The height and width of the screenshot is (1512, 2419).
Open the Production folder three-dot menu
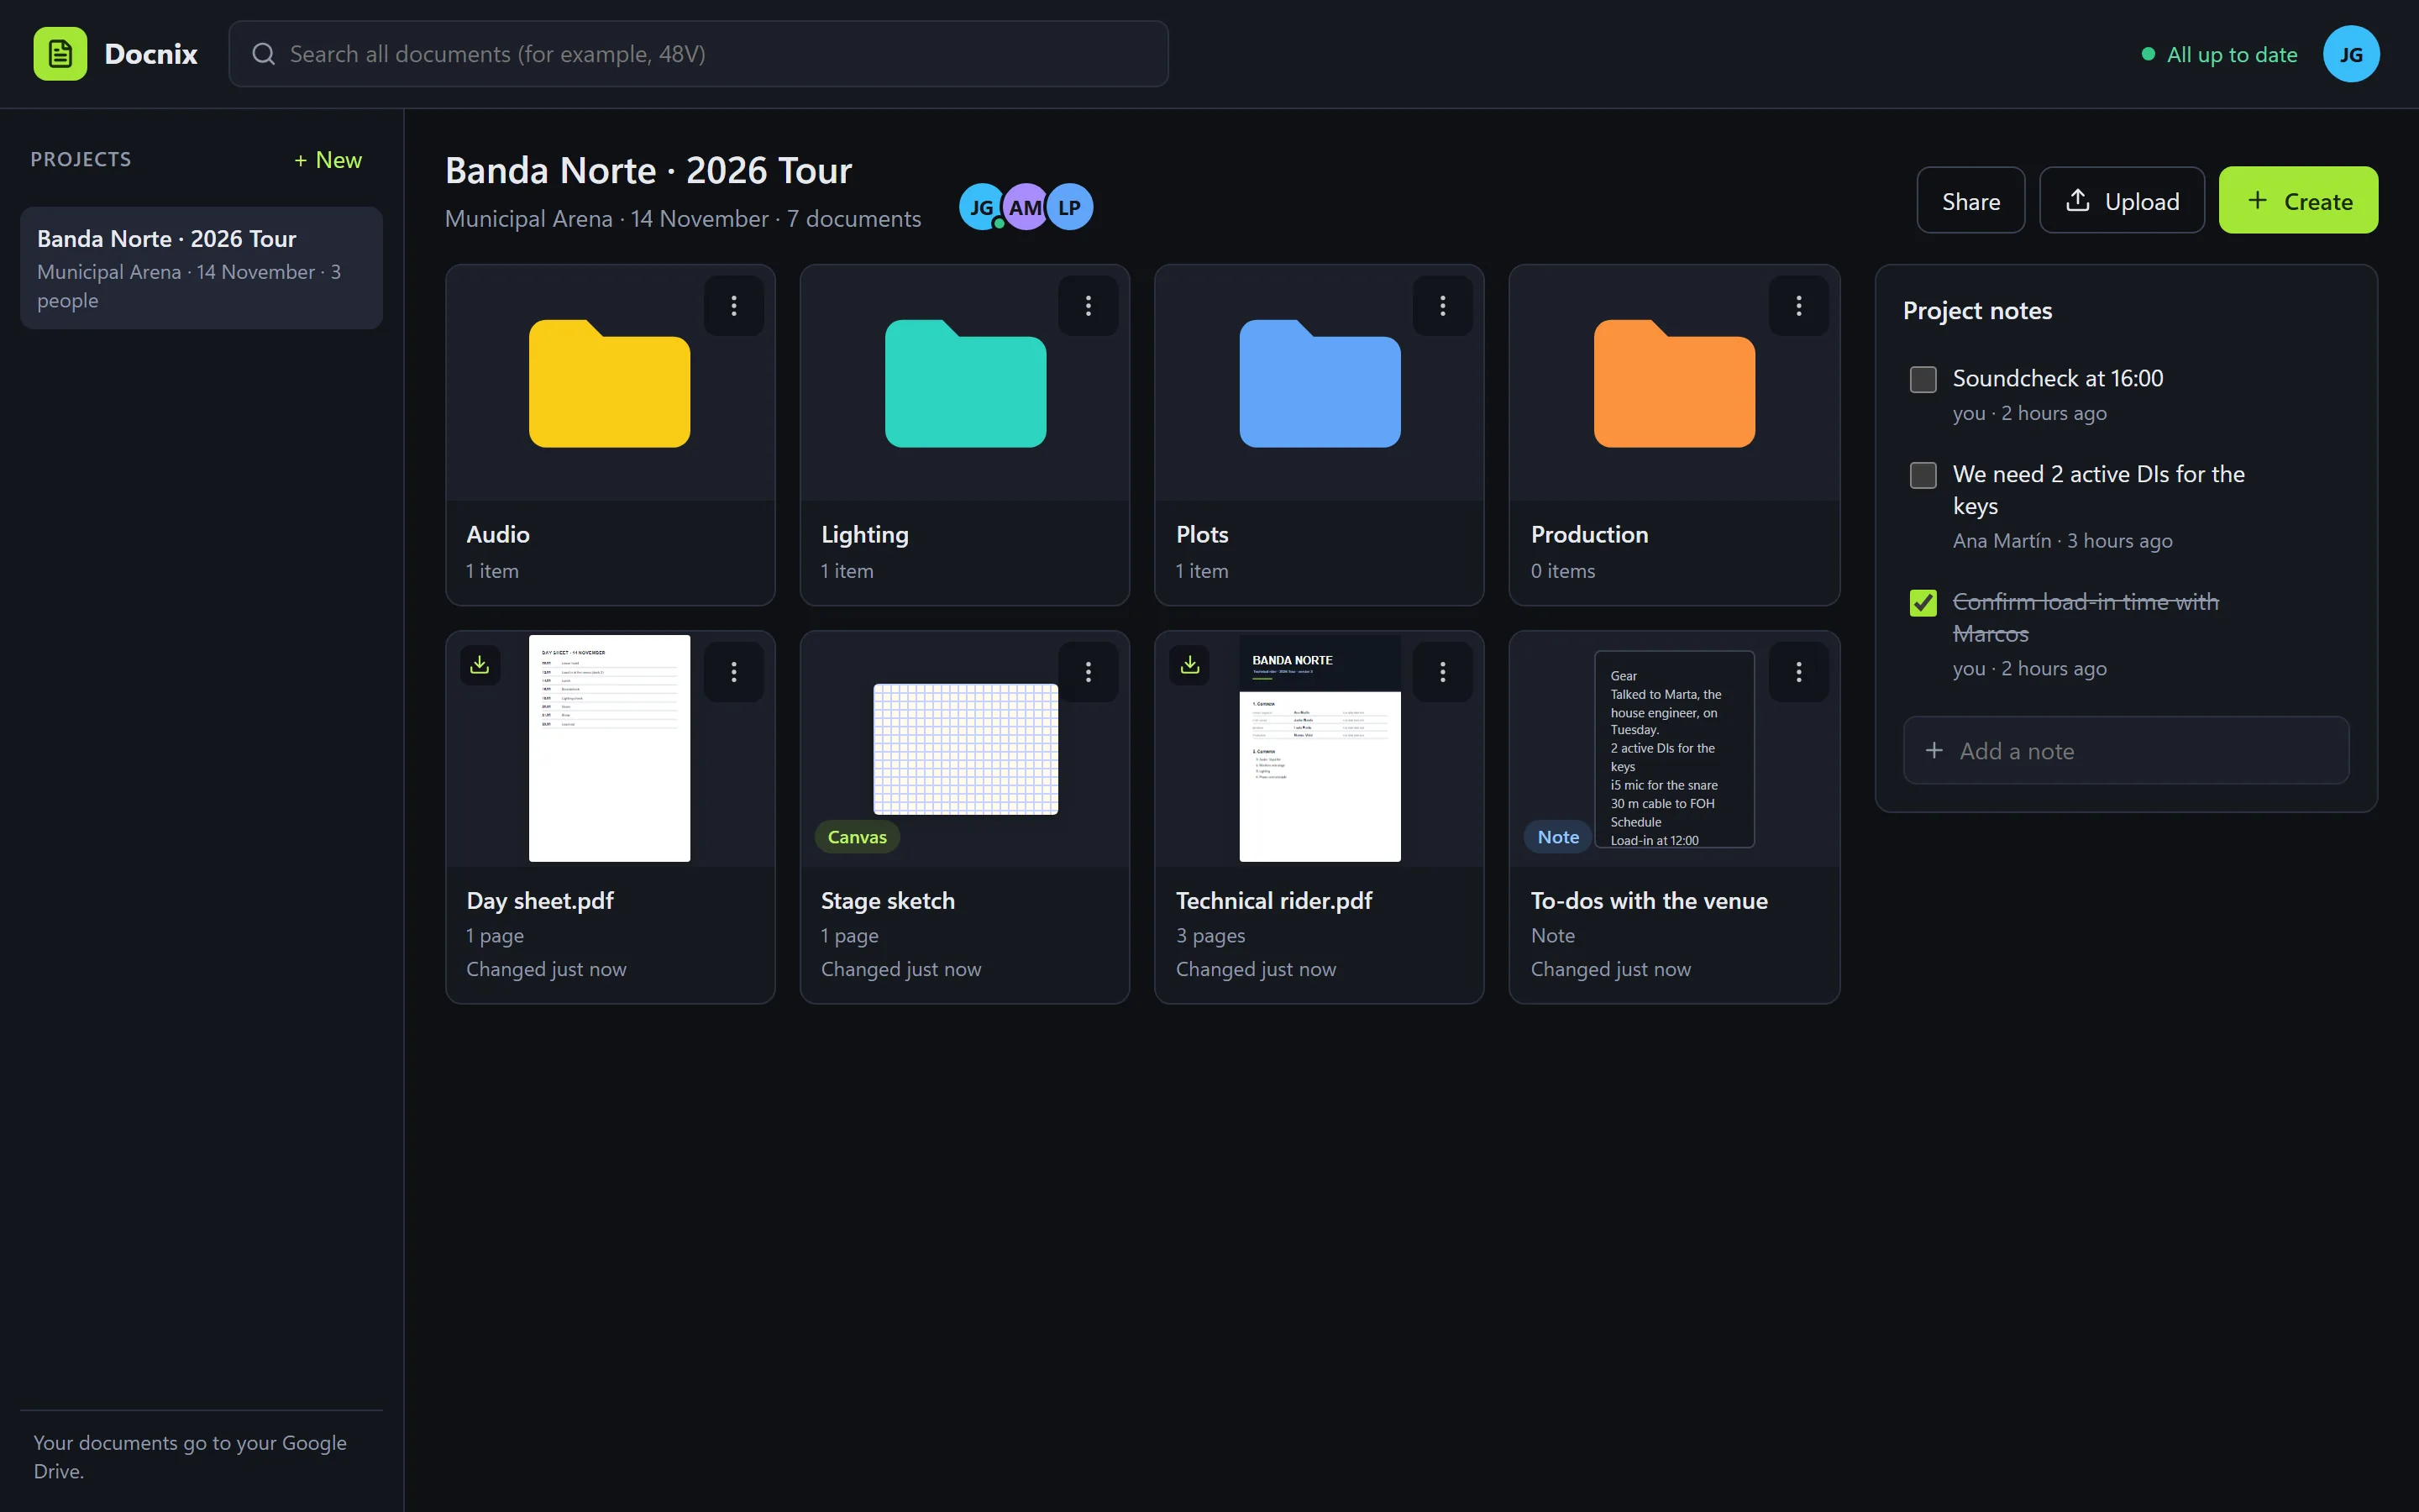click(1798, 306)
